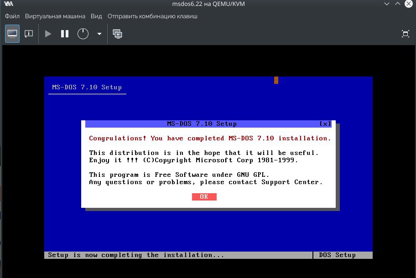The image size is (416, 278).
Task: Click 'Setup is now completing the installation...' status text
Action: point(136,255)
